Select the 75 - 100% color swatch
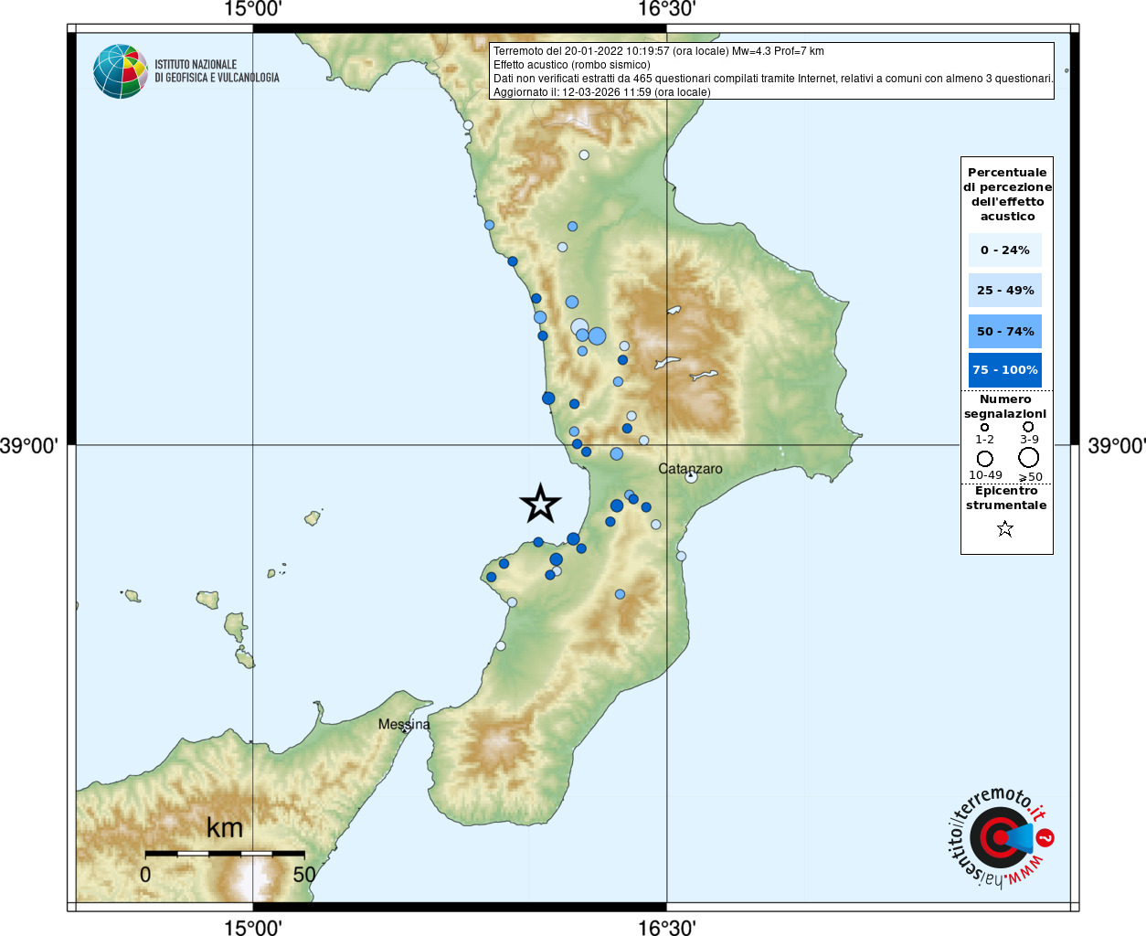The image size is (1146, 936). point(1005,370)
